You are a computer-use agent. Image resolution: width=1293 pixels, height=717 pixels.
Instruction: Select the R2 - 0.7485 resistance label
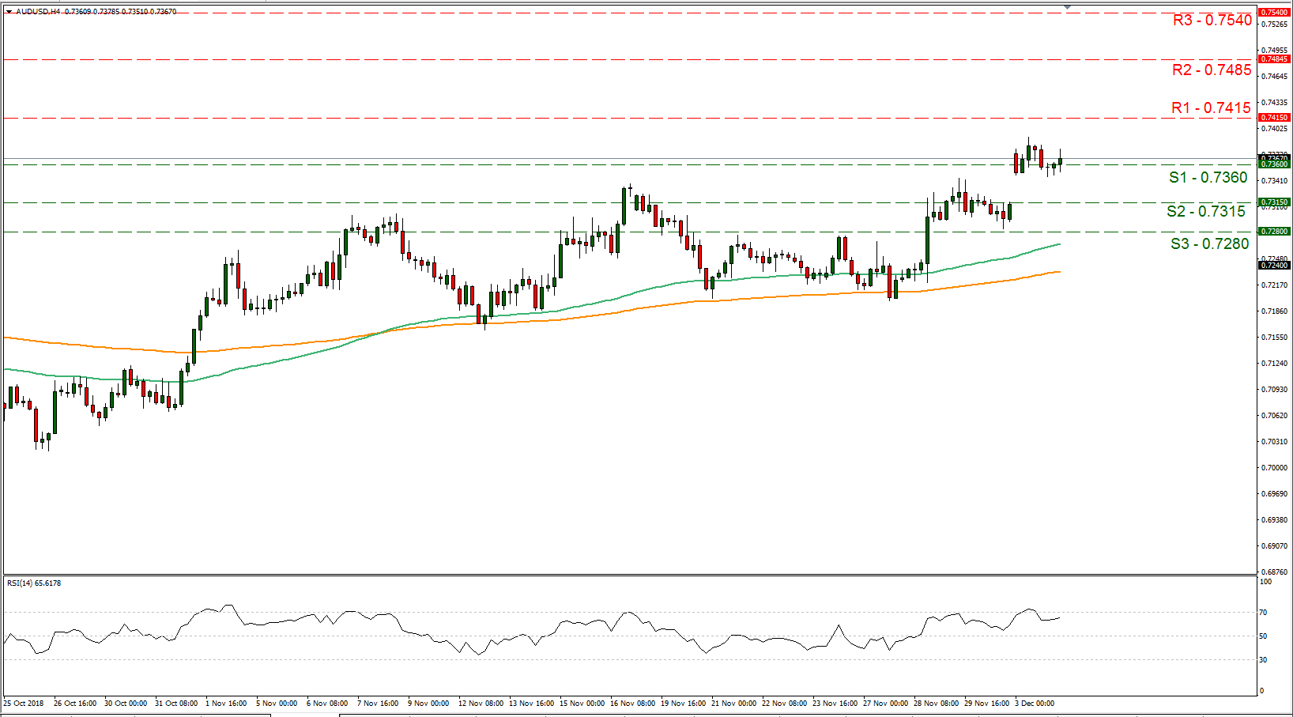coord(1212,70)
